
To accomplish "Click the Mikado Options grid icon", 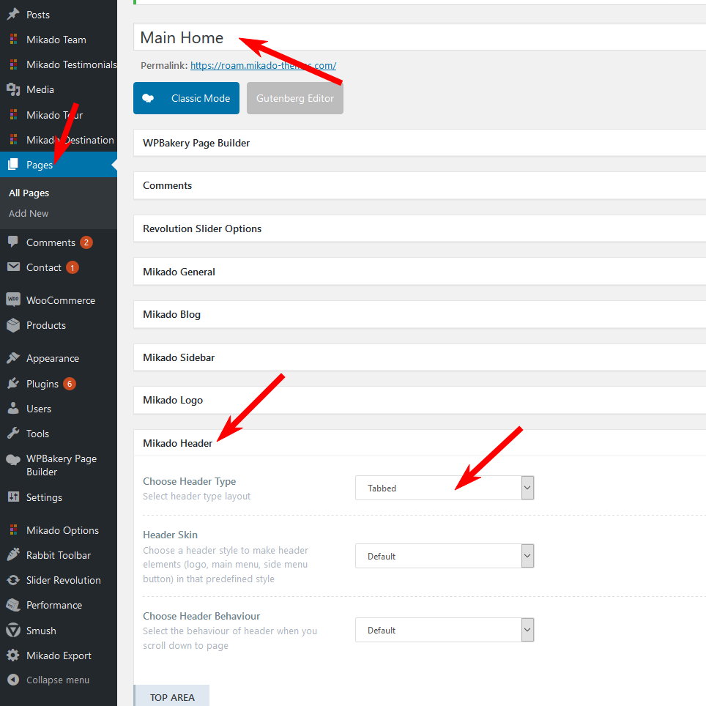I will pos(13,530).
